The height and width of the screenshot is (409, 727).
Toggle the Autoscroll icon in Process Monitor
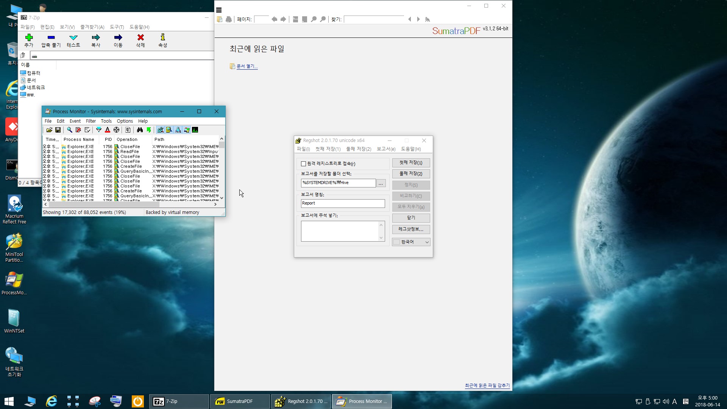tap(78, 130)
